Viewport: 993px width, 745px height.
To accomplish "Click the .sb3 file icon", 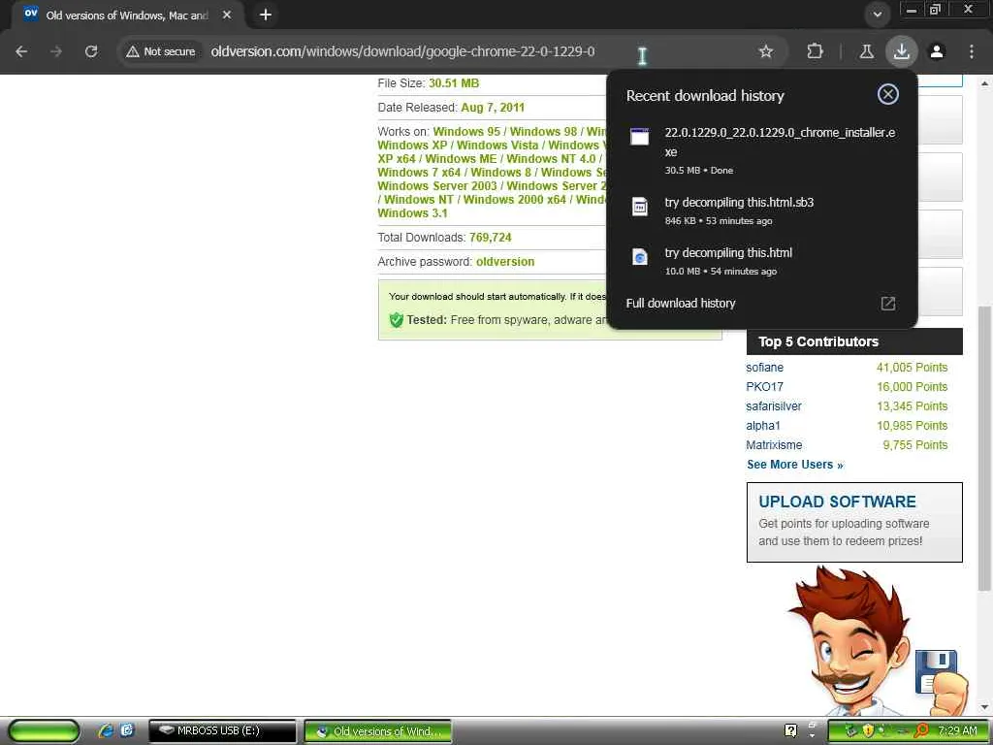I will click(640, 207).
